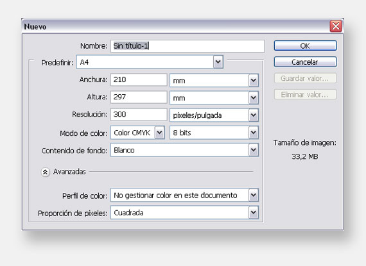The height and width of the screenshot is (266, 366).
Task: Click into the Nombre text field
Action: tap(187, 46)
